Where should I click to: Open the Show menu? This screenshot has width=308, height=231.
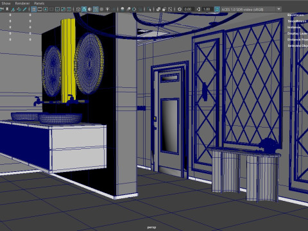pos(6,3)
